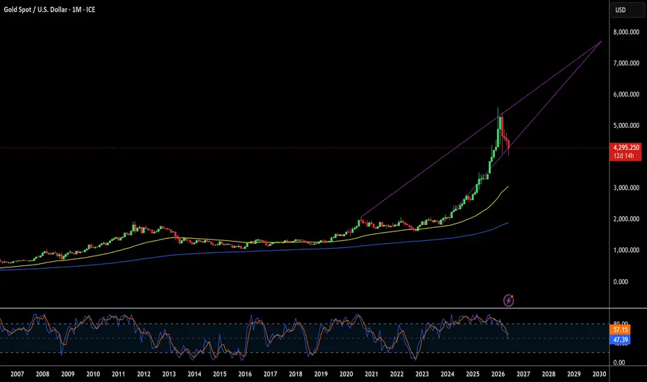Click the 2014 time axis label
Viewport: 647px width, 382px height.
coord(194,374)
